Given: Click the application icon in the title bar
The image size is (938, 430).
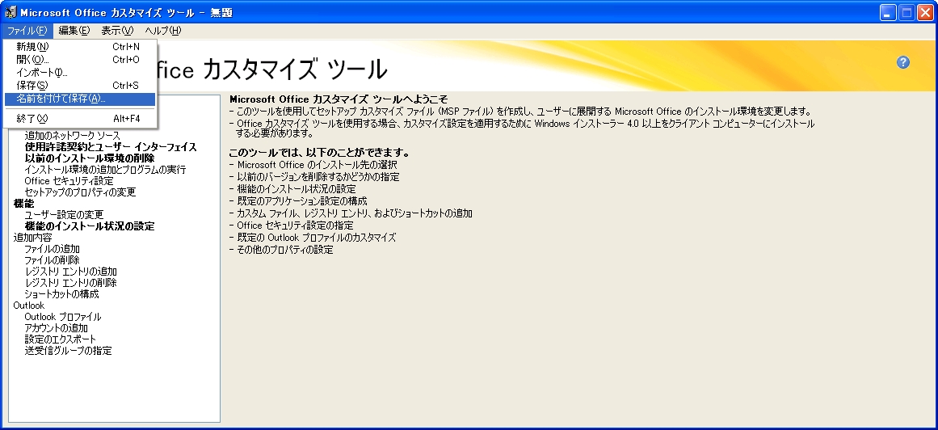Looking at the screenshot, I should coord(11,12).
